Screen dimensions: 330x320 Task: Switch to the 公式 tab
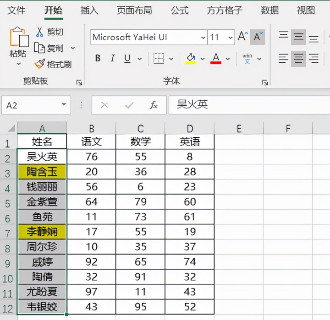pyautogui.click(x=180, y=11)
